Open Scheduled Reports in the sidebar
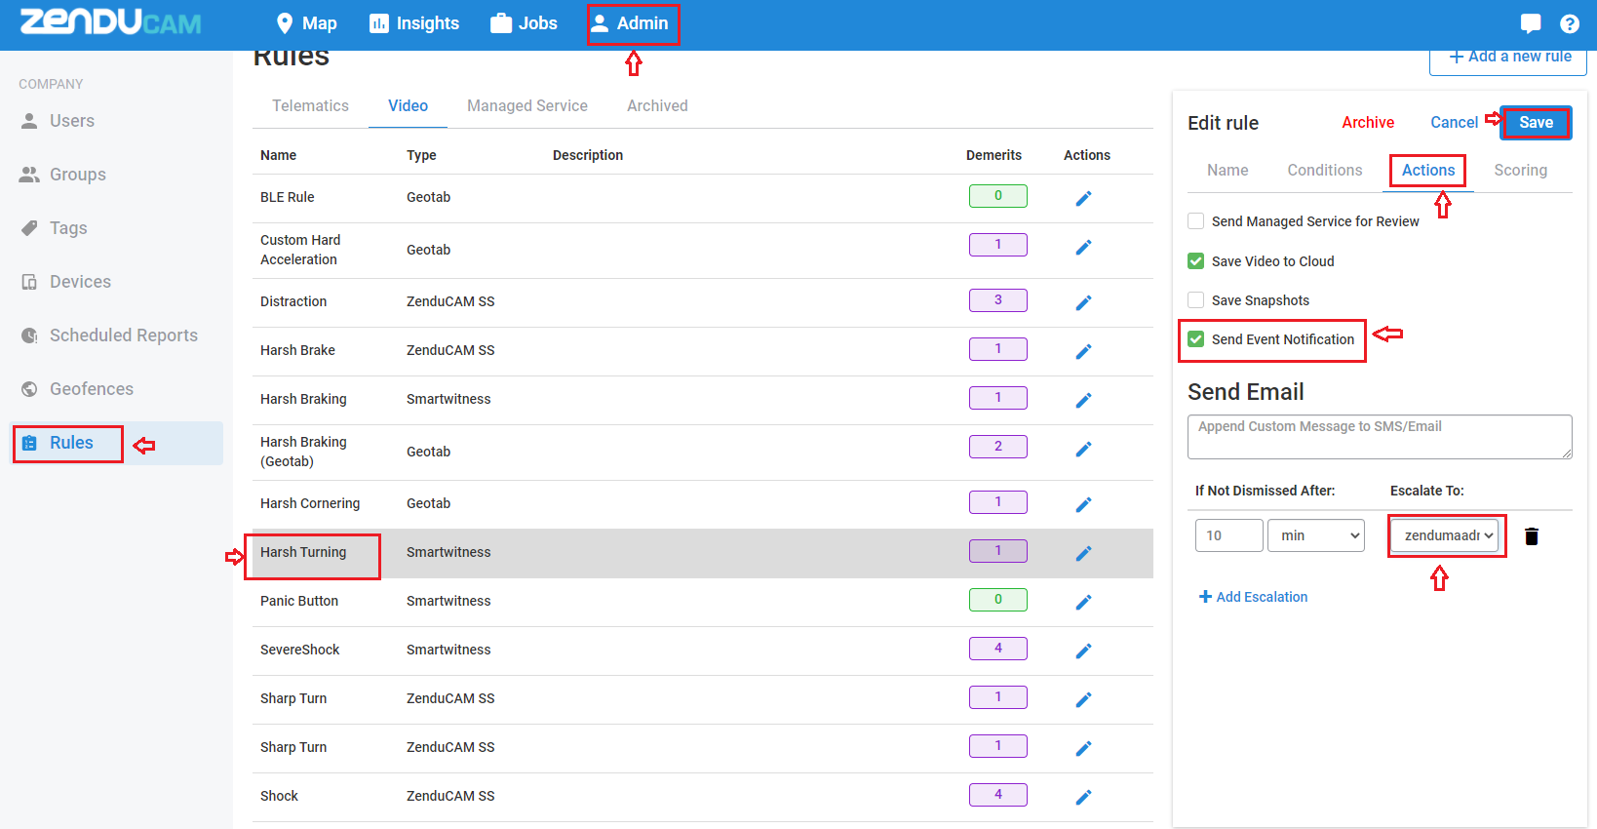Screen dimensions: 1597x829 [124, 336]
